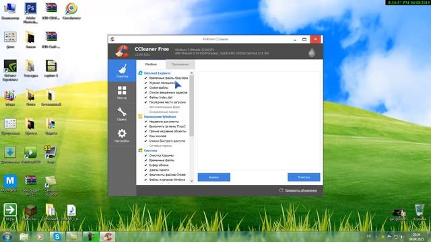Switch to the Windows tab
The height and width of the screenshot is (242, 431).
(x=151, y=65)
